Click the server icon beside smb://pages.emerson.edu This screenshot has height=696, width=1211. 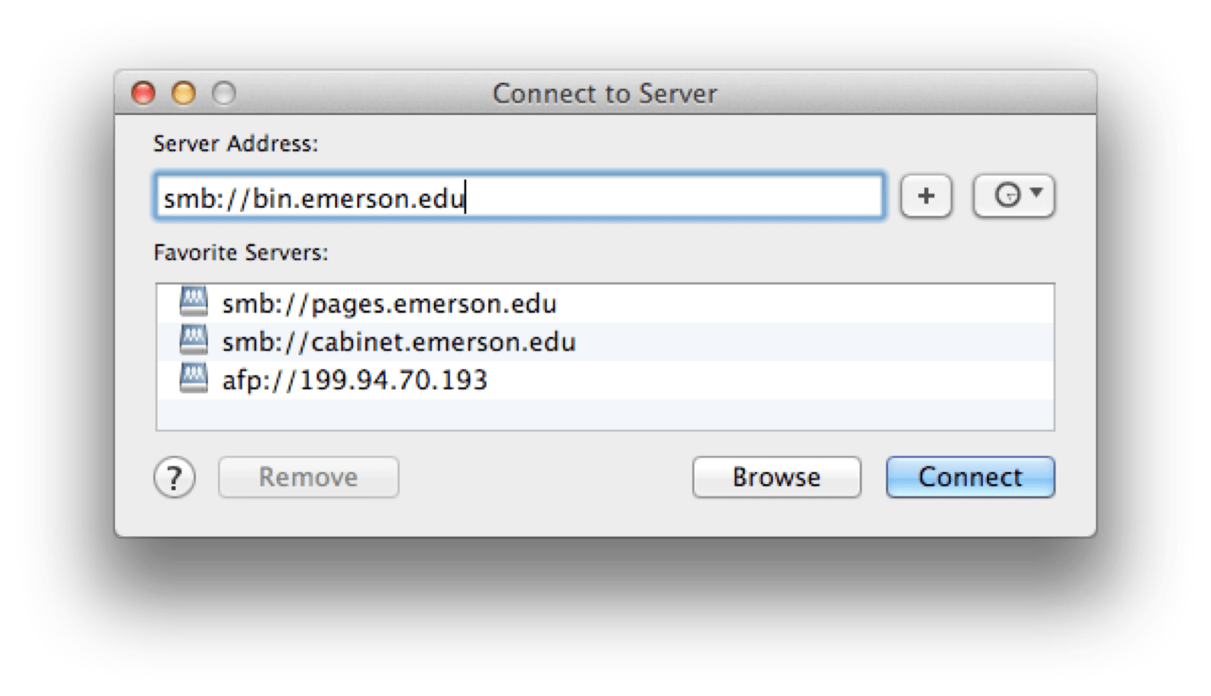[x=193, y=303]
